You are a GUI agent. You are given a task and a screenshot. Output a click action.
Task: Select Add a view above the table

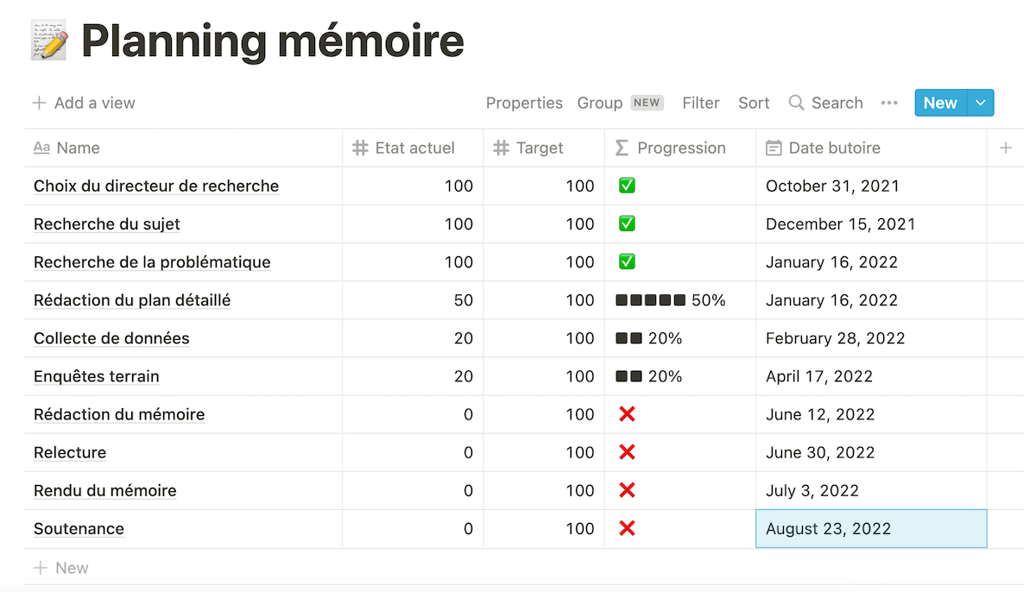click(84, 103)
